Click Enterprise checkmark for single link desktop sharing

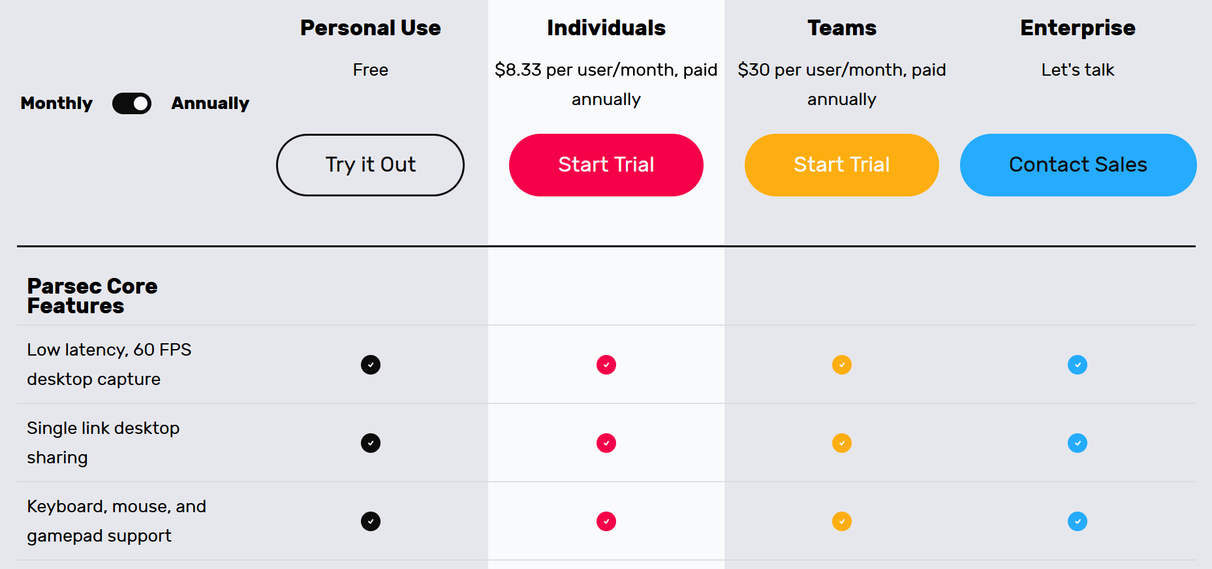pos(1078,443)
